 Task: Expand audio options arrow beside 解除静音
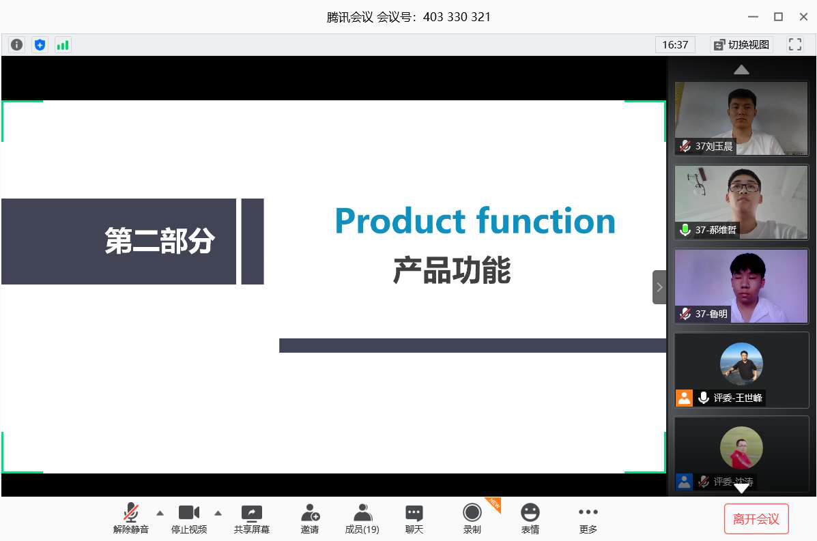[x=160, y=513]
